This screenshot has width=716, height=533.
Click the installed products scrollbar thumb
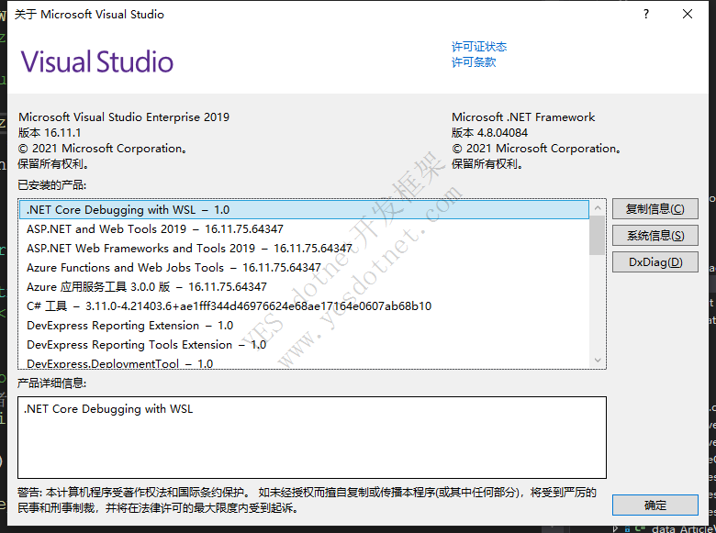pos(597,236)
